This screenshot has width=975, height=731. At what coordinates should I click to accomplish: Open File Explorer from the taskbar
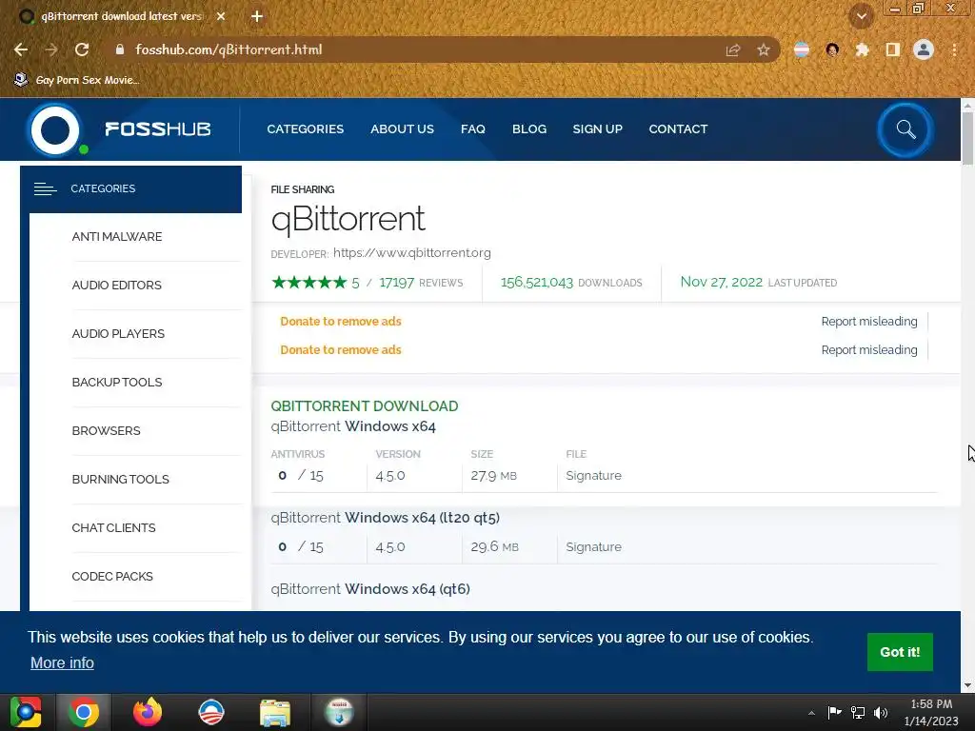click(x=275, y=712)
